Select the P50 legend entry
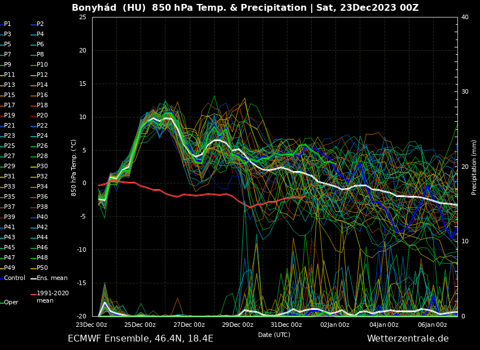The width and height of the screenshot is (480, 350). [42, 268]
